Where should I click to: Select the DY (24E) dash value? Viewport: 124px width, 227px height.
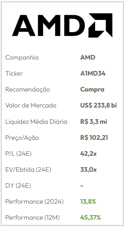(82, 186)
